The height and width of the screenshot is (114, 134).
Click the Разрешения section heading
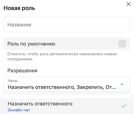22,70
